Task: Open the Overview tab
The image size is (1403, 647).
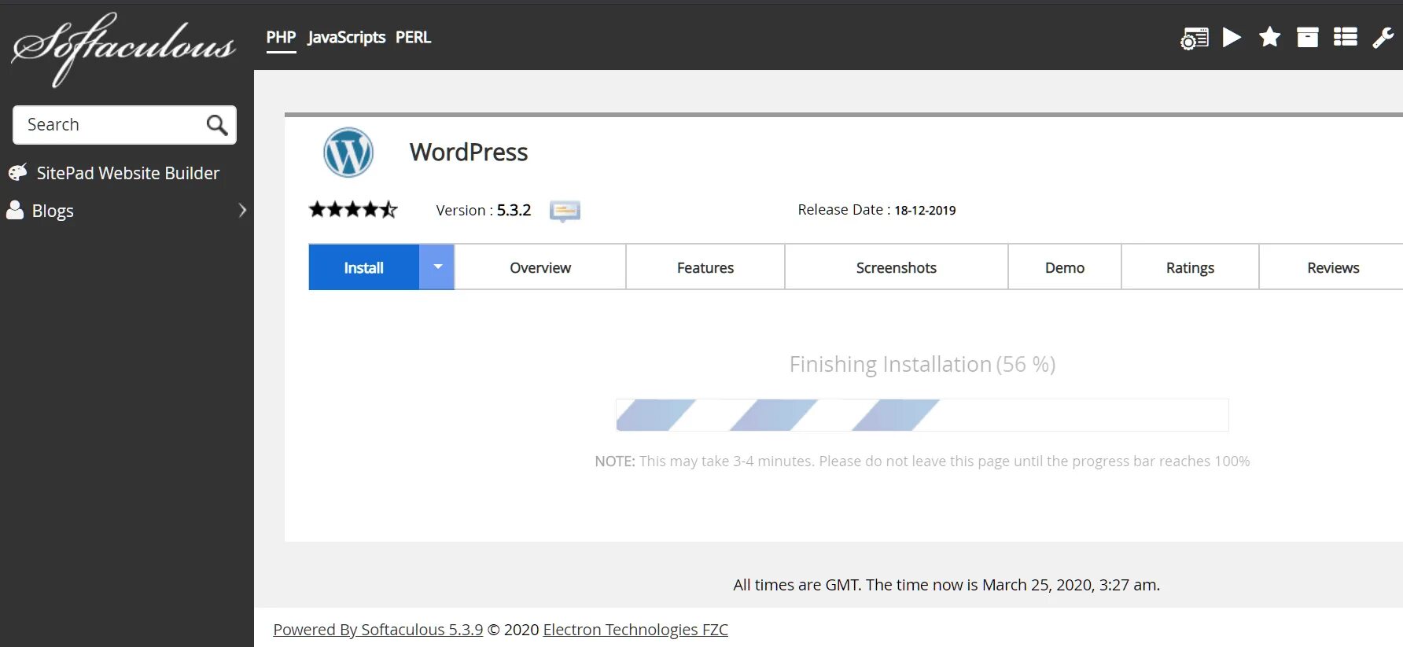Action: 540,267
